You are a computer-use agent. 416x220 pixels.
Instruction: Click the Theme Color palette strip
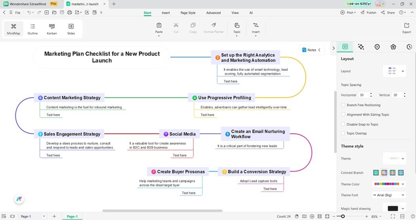point(387,184)
